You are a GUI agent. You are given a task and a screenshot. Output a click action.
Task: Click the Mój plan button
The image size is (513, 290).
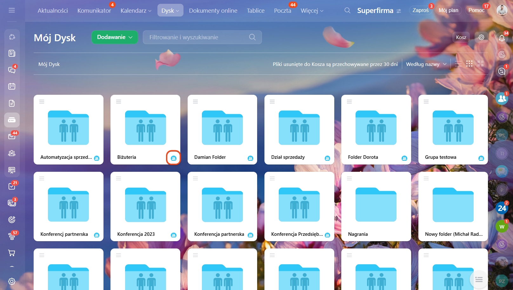pos(448,10)
